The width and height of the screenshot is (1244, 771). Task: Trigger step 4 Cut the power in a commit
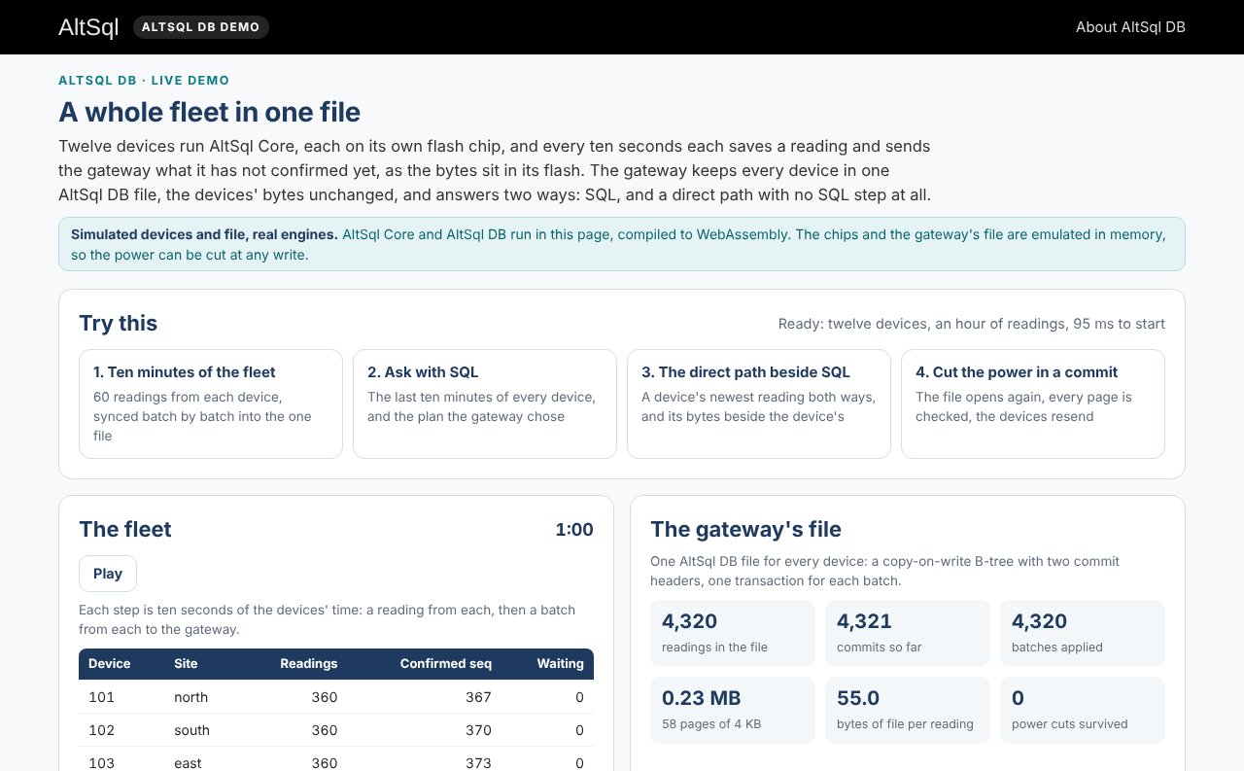[1033, 403]
